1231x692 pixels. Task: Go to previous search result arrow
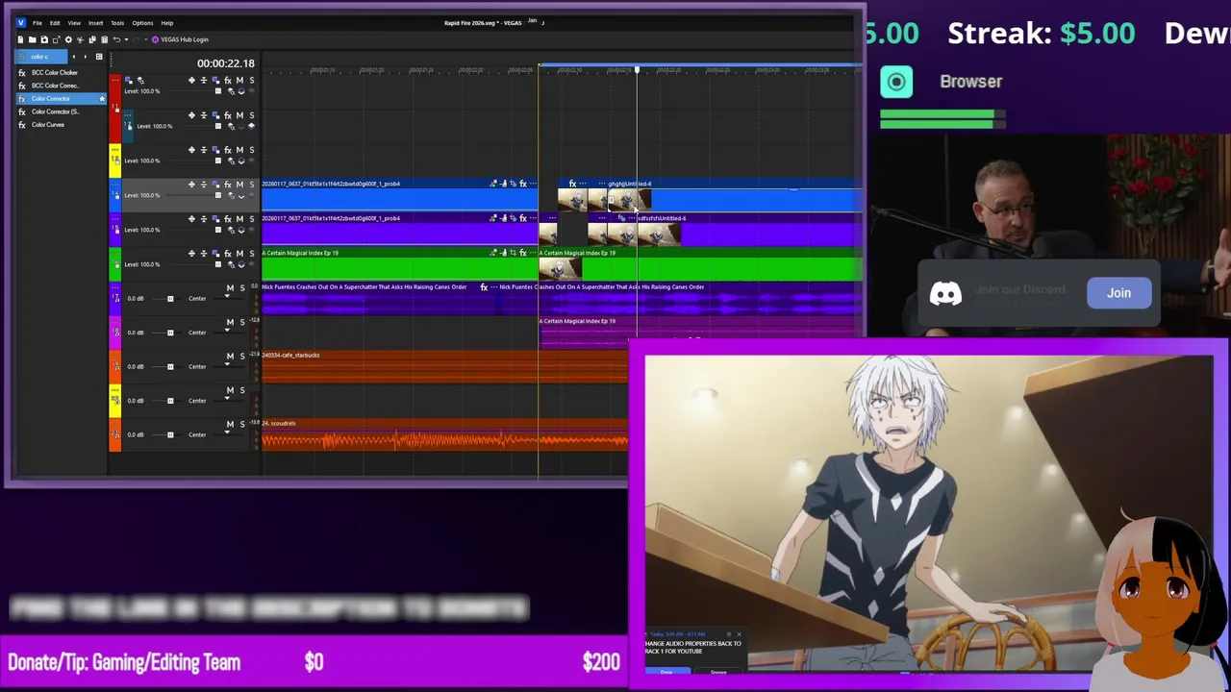73,57
